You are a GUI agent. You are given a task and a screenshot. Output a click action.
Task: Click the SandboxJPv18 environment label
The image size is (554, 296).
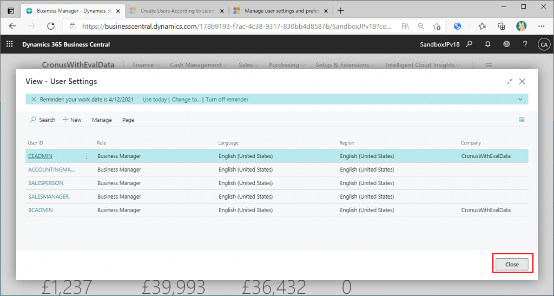[x=439, y=44]
